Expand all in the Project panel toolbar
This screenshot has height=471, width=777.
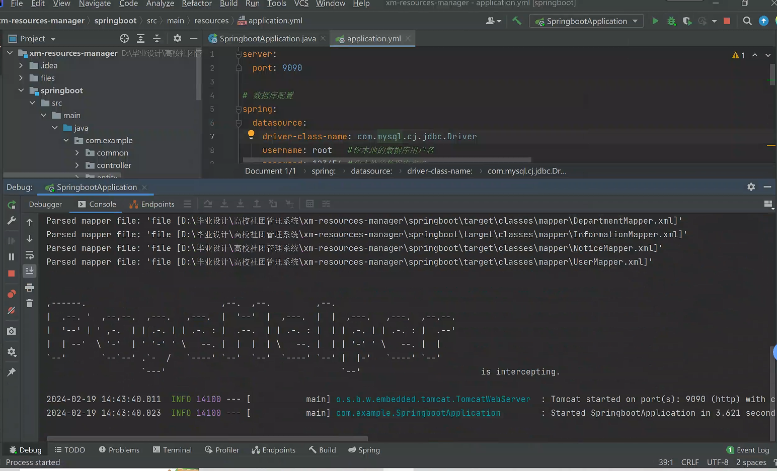tap(141, 38)
